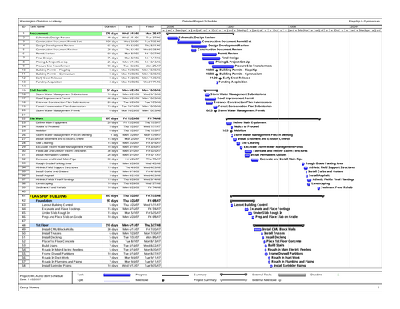Click the Flagship Building summary bar in Gantt chart

pos(277,196)
